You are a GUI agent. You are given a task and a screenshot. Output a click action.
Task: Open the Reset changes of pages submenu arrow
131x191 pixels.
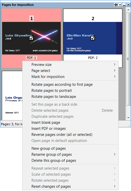pos(114,186)
